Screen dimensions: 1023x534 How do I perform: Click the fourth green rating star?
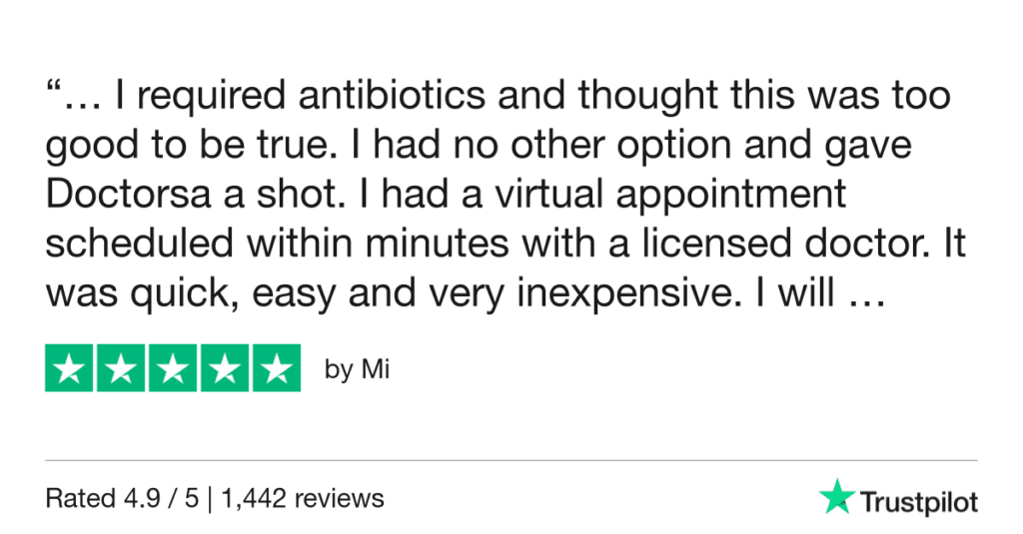click(225, 368)
